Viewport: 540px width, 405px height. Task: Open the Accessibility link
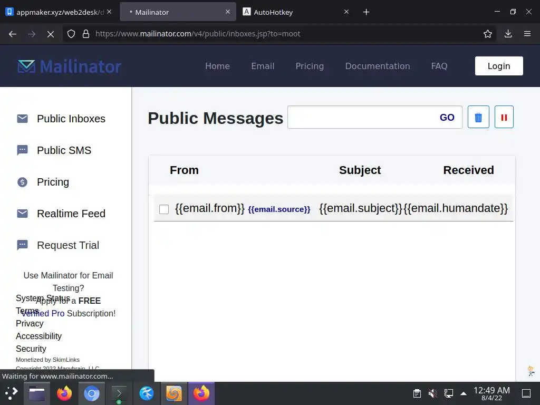(x=38, y=336)
